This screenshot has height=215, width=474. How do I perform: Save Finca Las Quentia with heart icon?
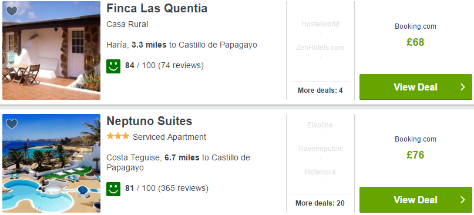(x=12, y=11)
